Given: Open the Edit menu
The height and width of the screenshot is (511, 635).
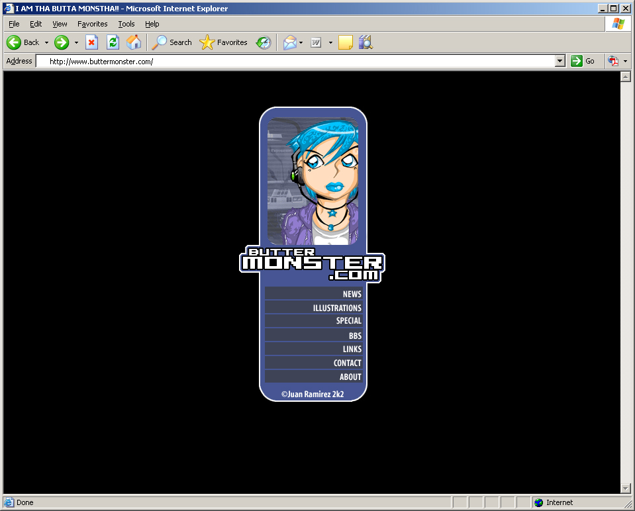Looking at the screenshot, I should [36, 24].
